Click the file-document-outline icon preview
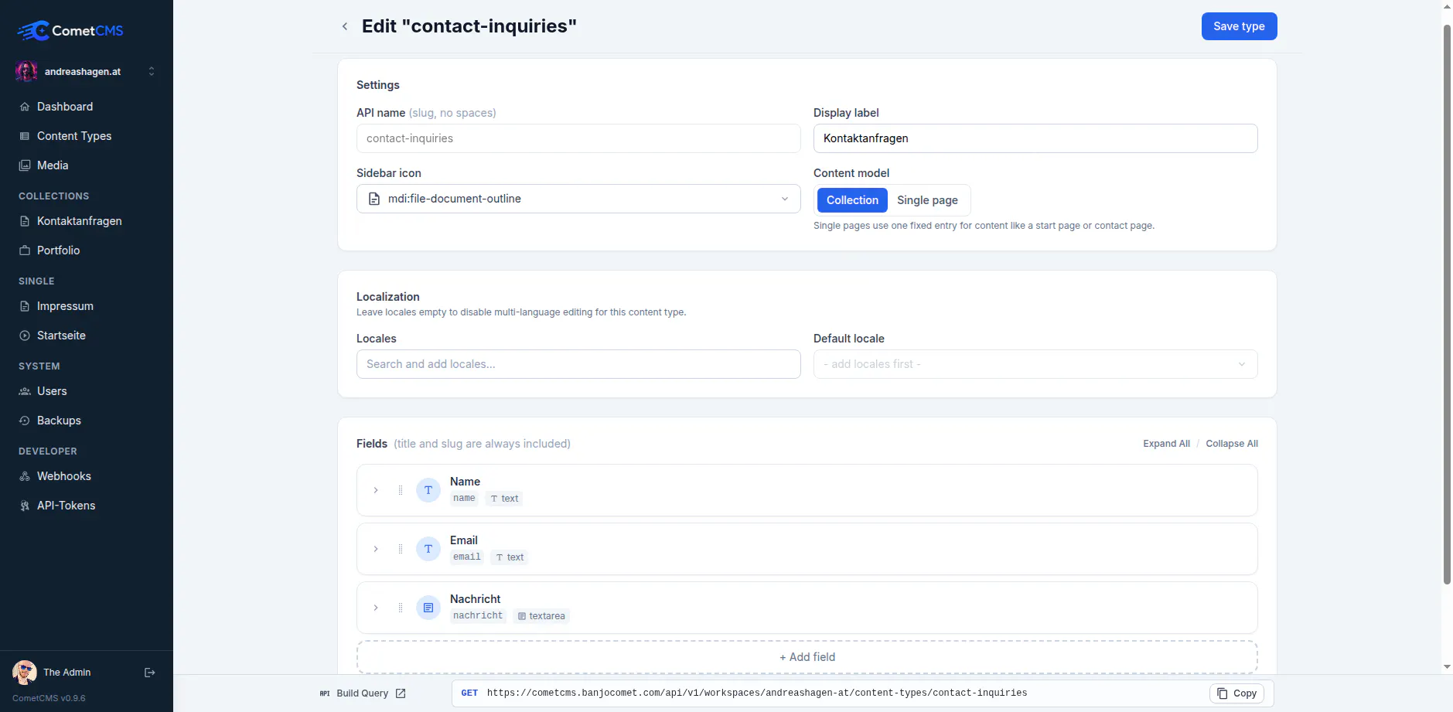Viewport: 1453px width, 712px height. (374, 199)
